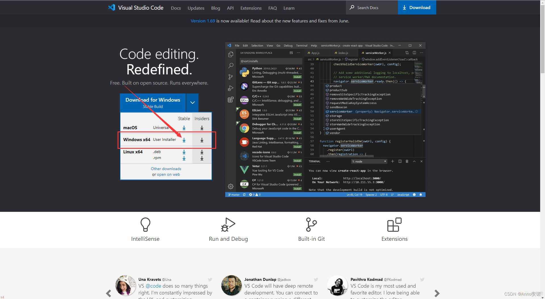Download Windows x64 Insiders build
Viewport: 545px width, 299px height.
tap(202, 140)
